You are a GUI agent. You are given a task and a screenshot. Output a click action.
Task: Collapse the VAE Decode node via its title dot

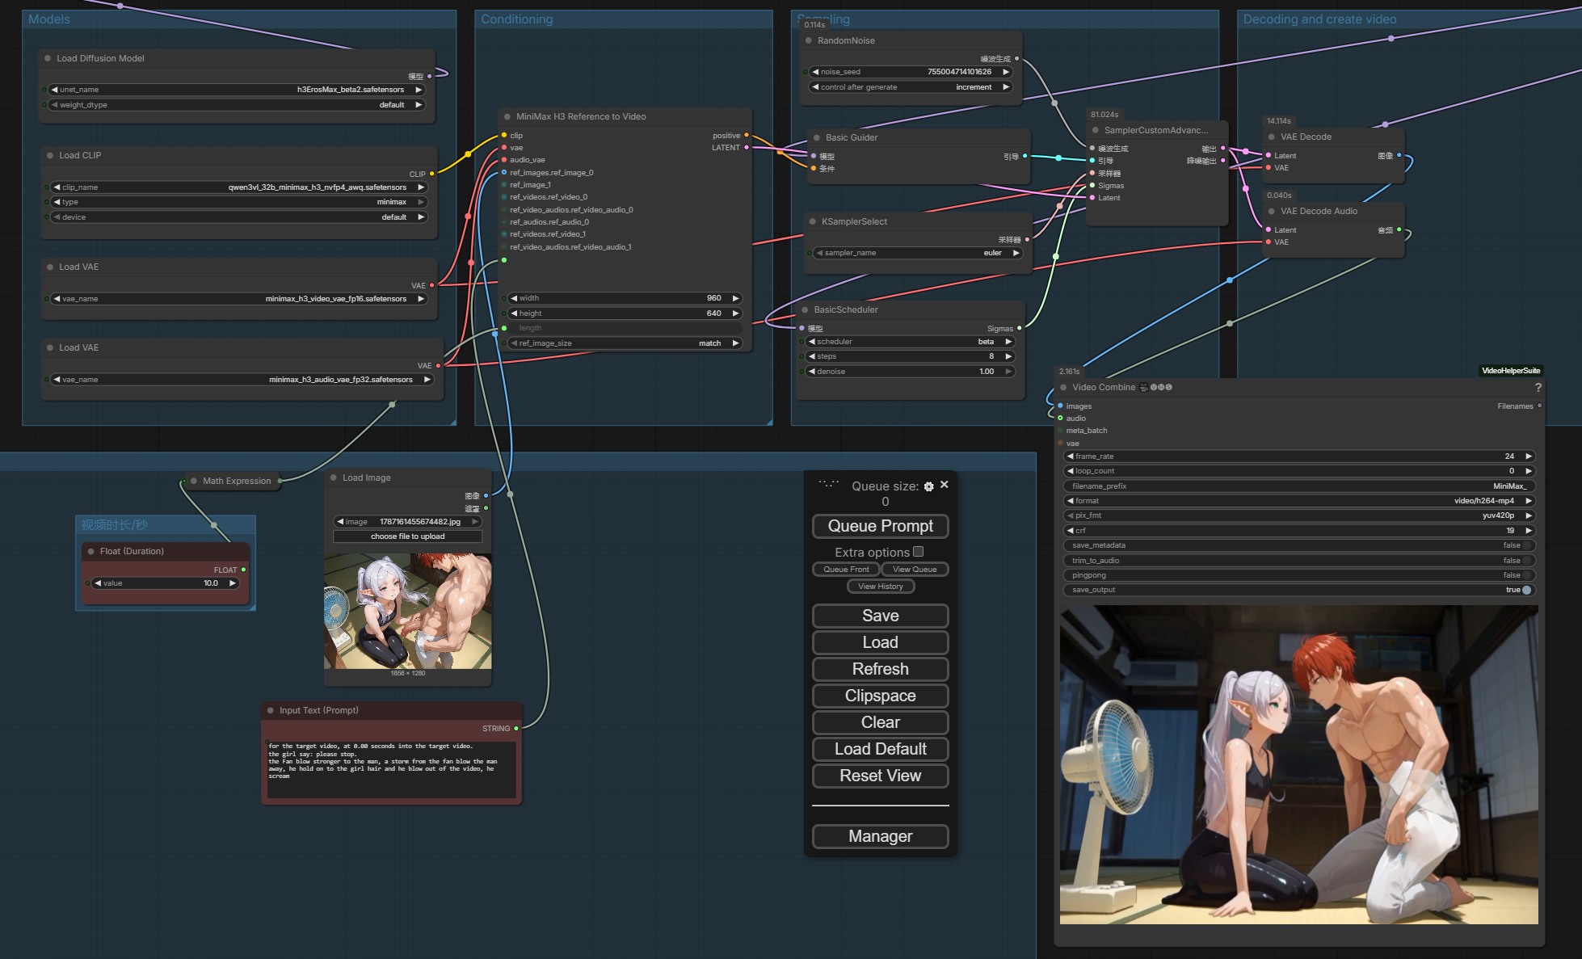pos(1272,137)
